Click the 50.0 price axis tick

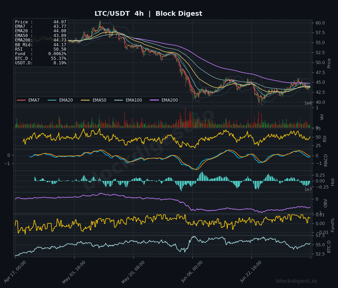[x=320, y=62]
